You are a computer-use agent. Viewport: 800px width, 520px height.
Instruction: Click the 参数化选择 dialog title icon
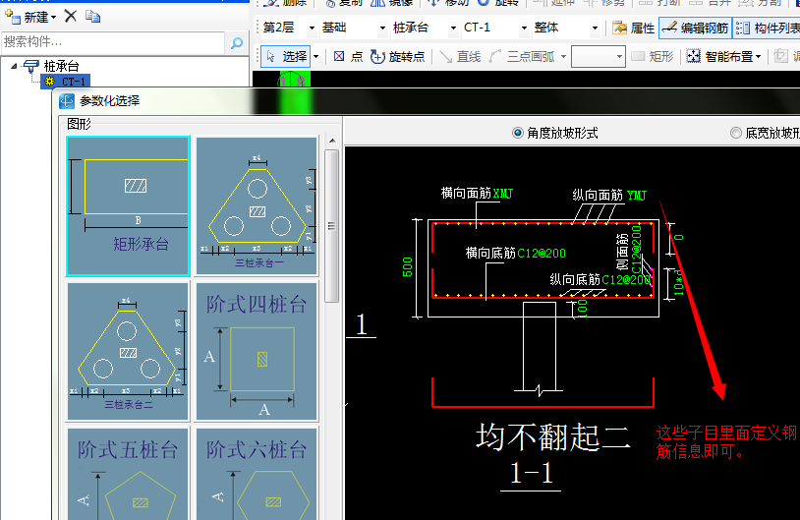66,101
